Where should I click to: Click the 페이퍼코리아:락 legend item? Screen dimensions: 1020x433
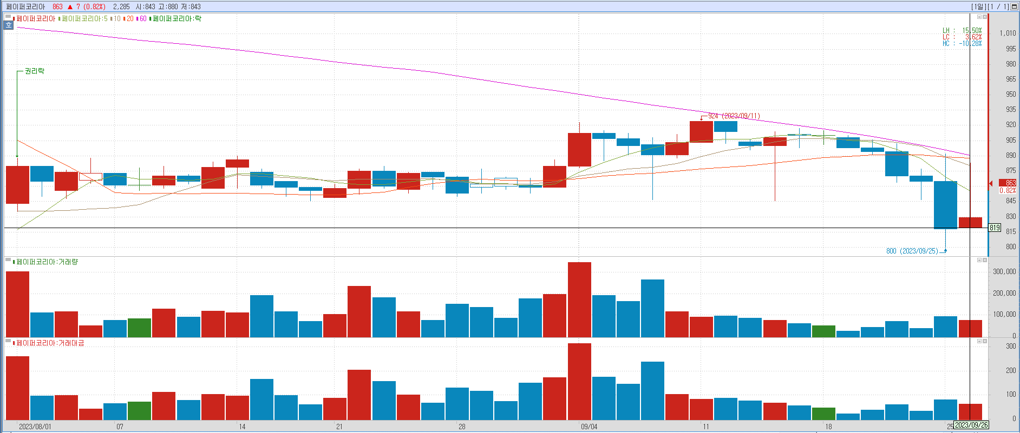tap(176, 19)
